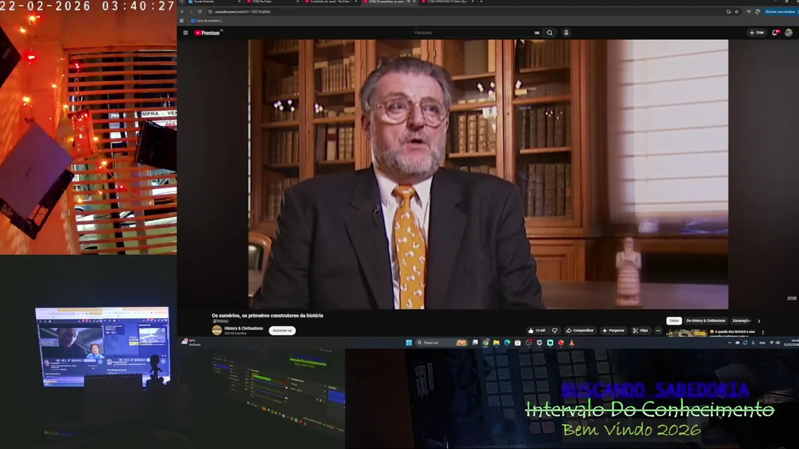The image size is (799, 449).
Task: Like the video (13 mil)
Action: [537, 331]
